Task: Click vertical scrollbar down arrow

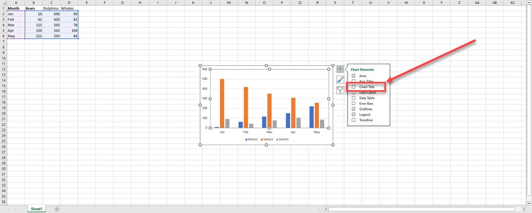Action: click(x=529, y=203)
